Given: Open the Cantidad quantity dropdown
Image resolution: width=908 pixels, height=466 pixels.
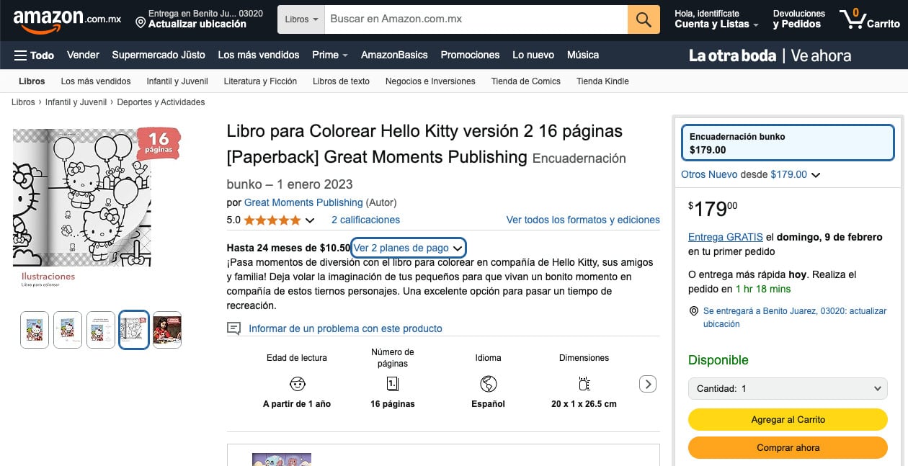Looking at the screenshot, I should pos(787,388).
